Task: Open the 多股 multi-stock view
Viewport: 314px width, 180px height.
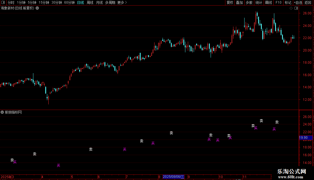Action: (x=249, y=2)
